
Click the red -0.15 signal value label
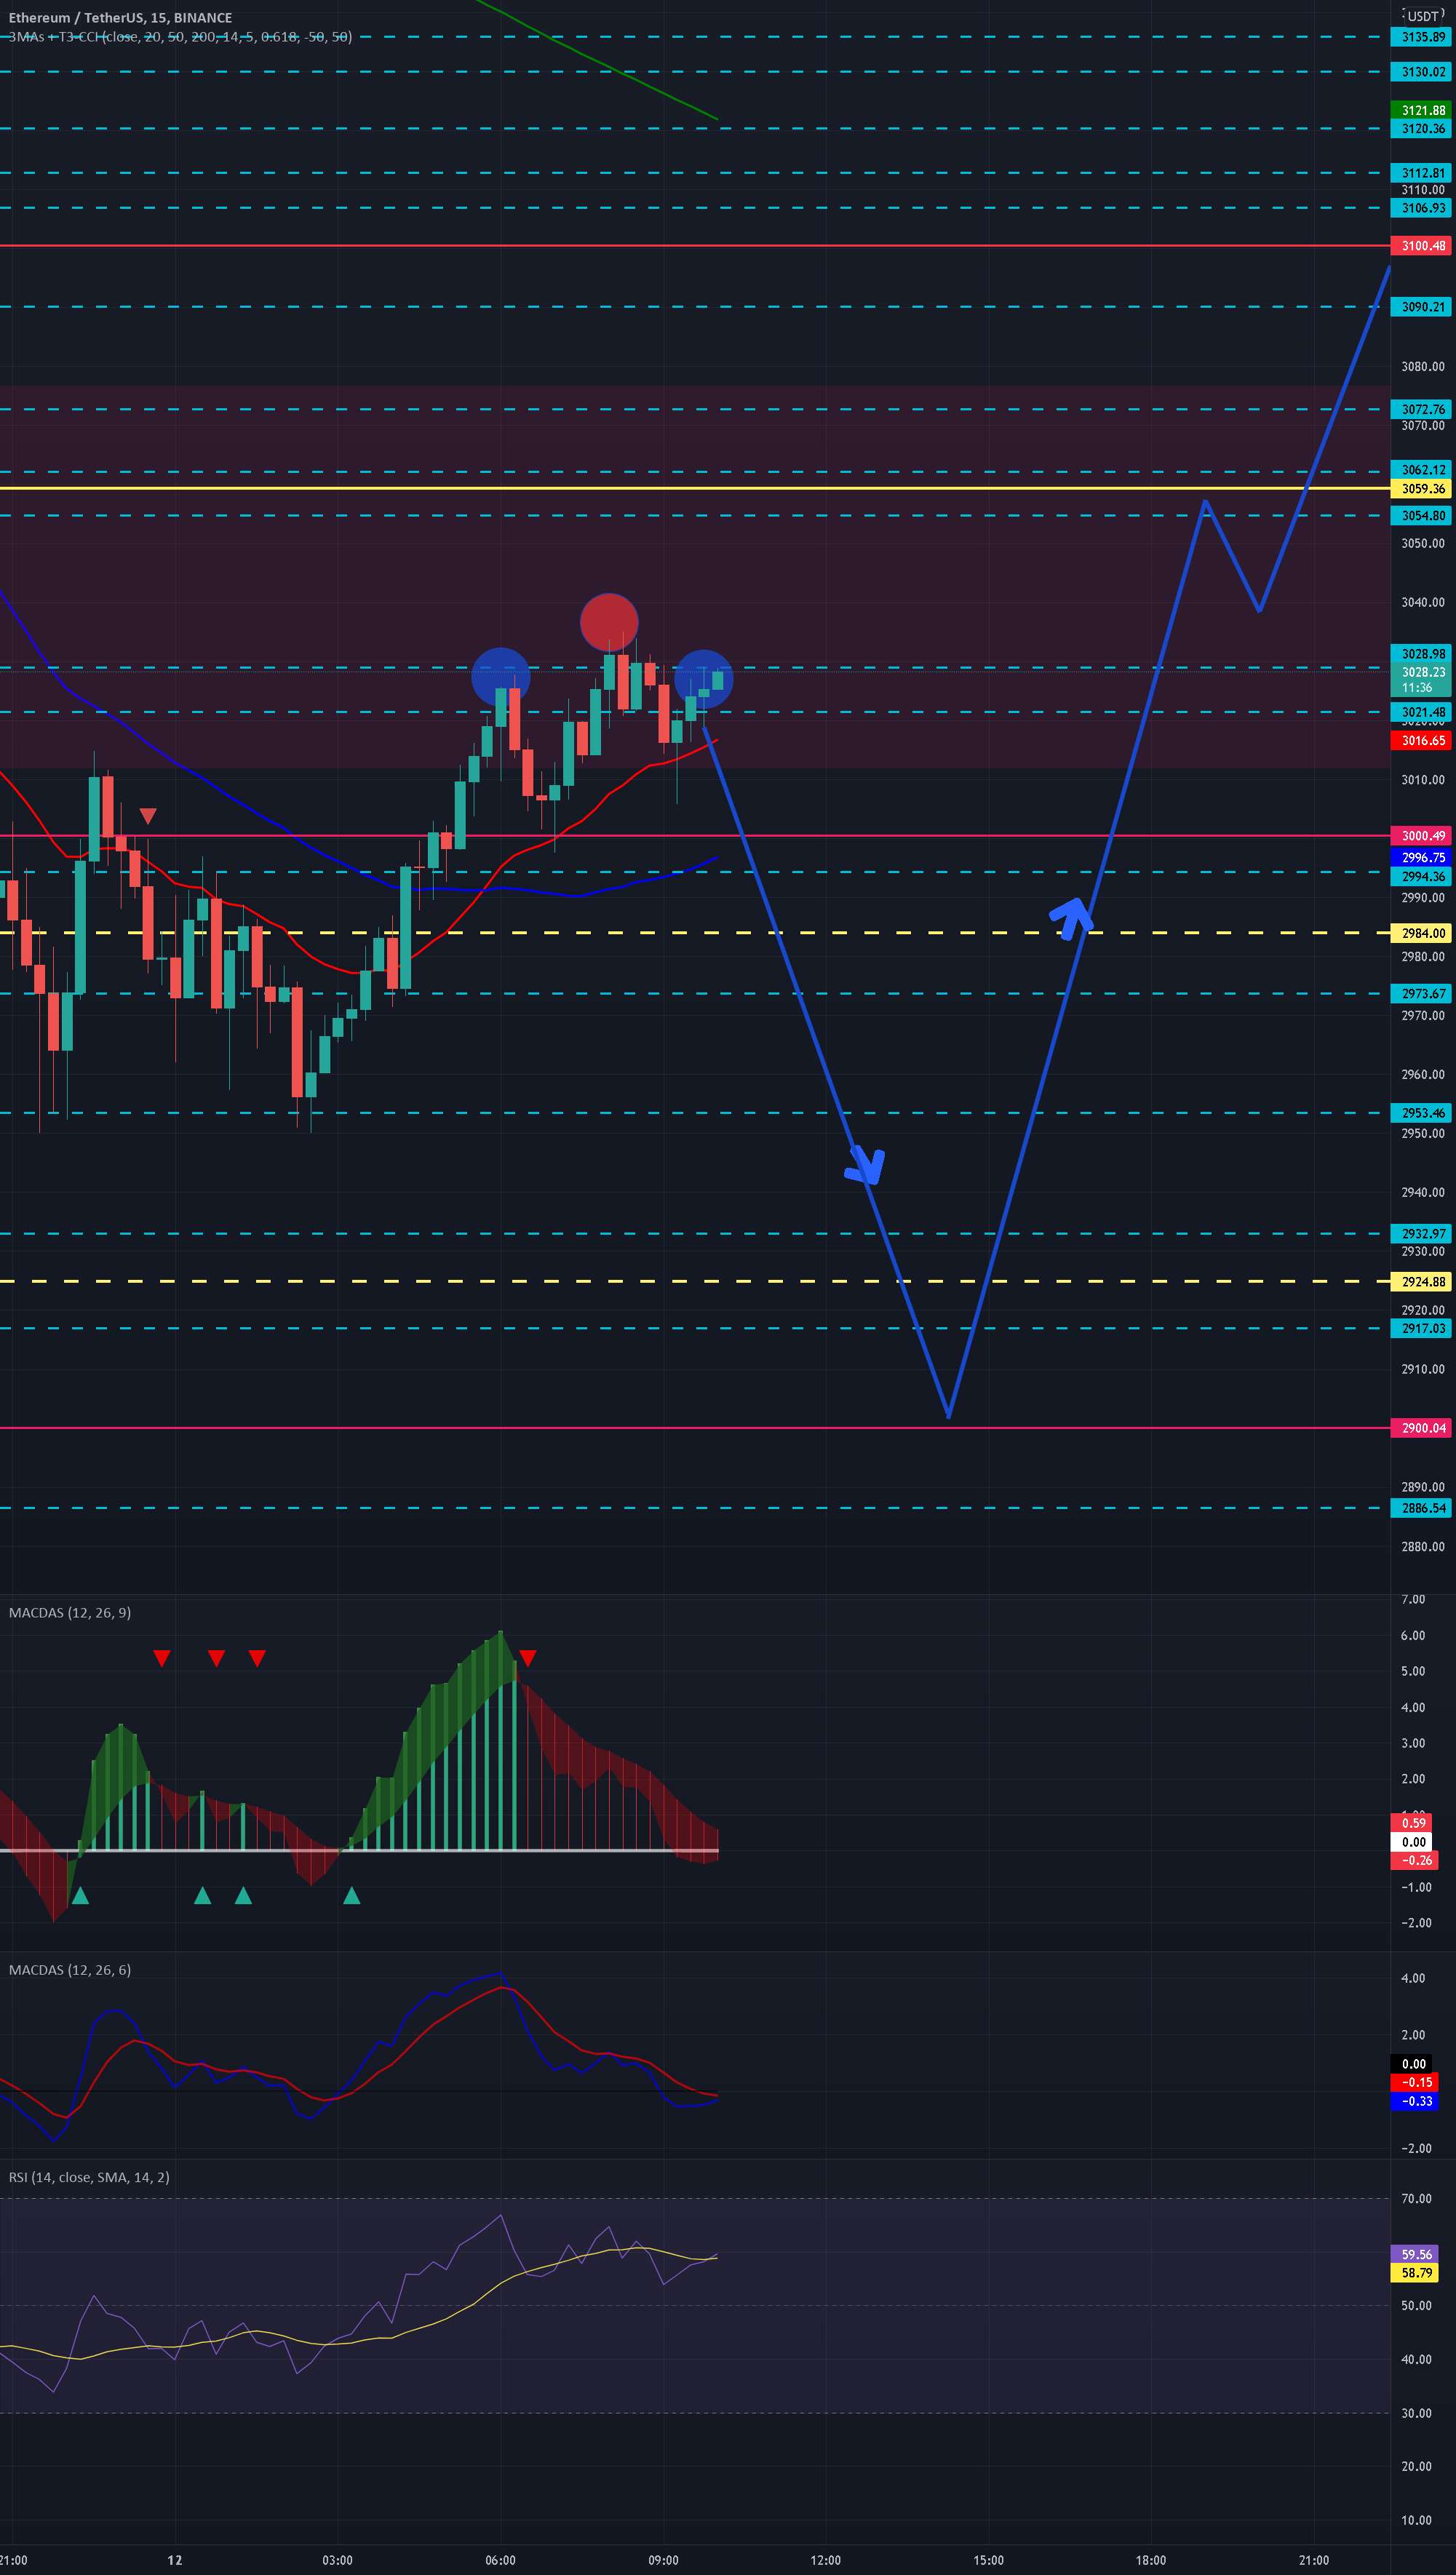click(1414, 2082)
